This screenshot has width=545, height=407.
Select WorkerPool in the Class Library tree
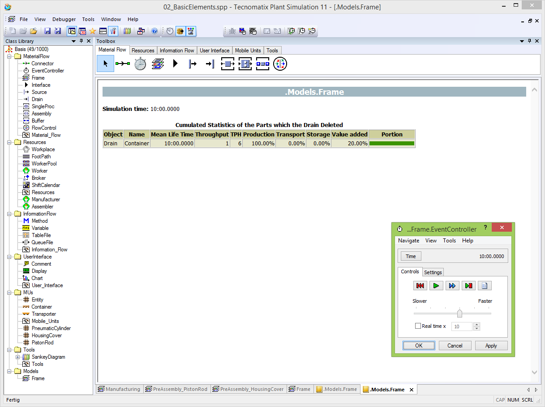point(44,164)
